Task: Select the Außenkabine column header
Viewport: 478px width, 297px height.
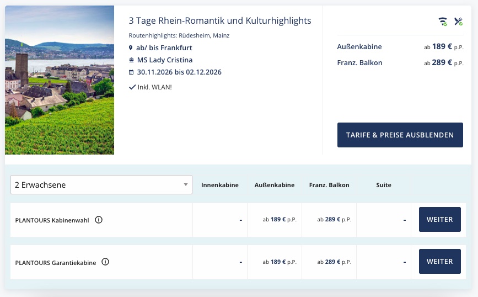Action: tap(275, 185)
